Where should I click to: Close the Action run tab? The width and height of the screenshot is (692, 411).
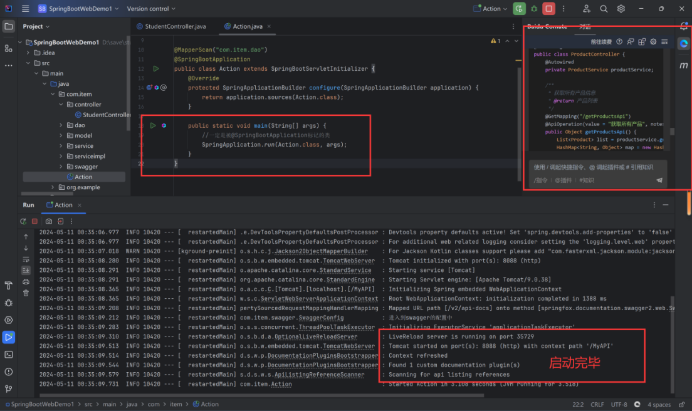pos(80,205)
